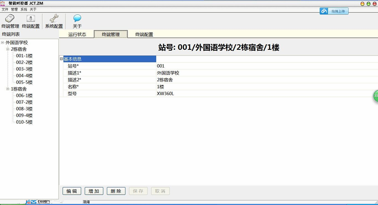Screen dimensions: 378x205
Task: Click the 终端配置 toolbar icon
Action: click(x=31, y=19)
